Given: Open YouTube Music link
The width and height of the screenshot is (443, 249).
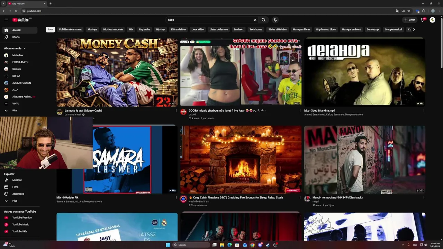Looking at the screenshot, I should coord(19,224).
